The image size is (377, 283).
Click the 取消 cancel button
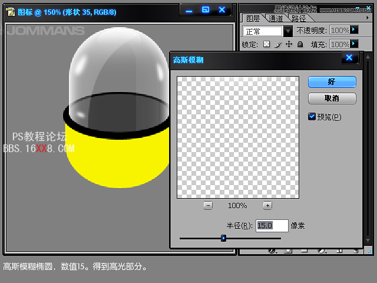tap(332, 98)
